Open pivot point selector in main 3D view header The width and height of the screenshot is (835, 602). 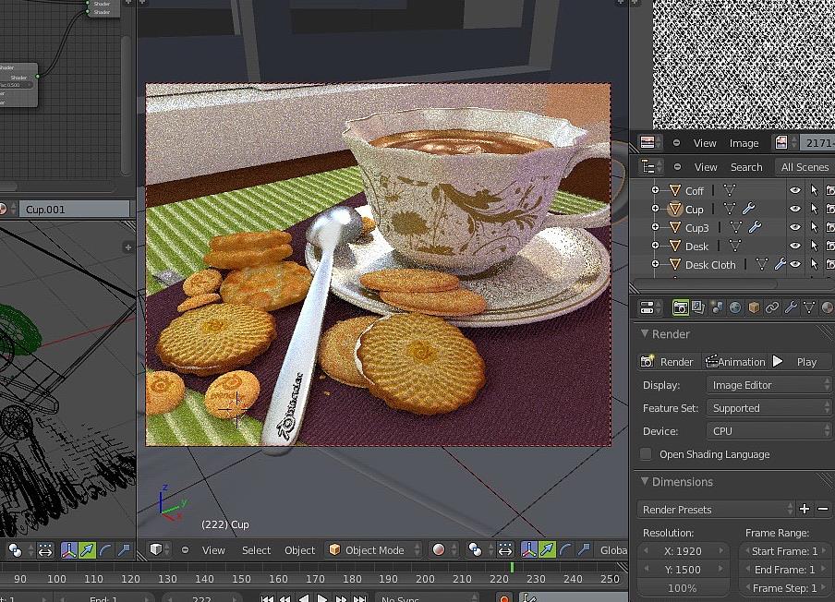(478, 550)
